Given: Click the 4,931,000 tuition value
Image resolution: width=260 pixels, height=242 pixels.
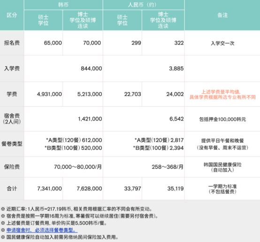Looking at the screenshot, I should click(x=49, y=94).
